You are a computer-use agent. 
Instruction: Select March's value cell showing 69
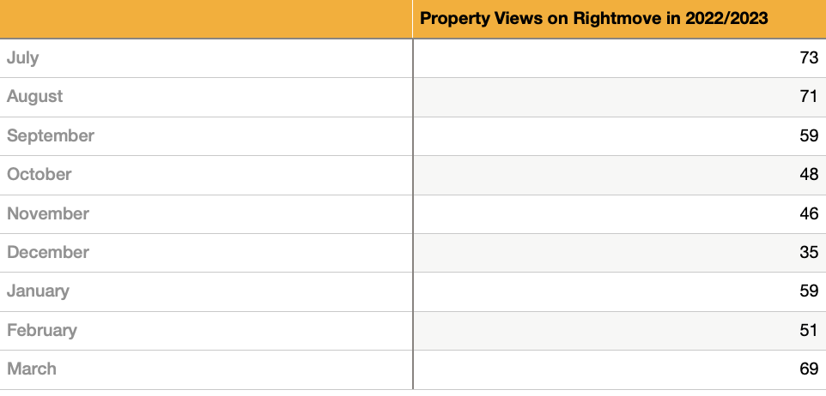809,369
